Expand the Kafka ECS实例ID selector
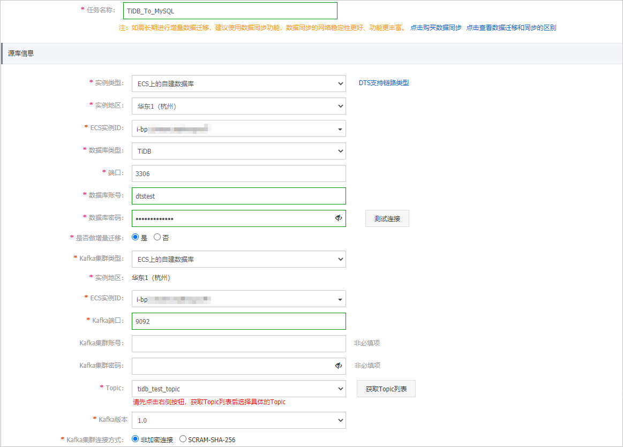The width and height of the screenshot is (623, 447). click(340, 299)
